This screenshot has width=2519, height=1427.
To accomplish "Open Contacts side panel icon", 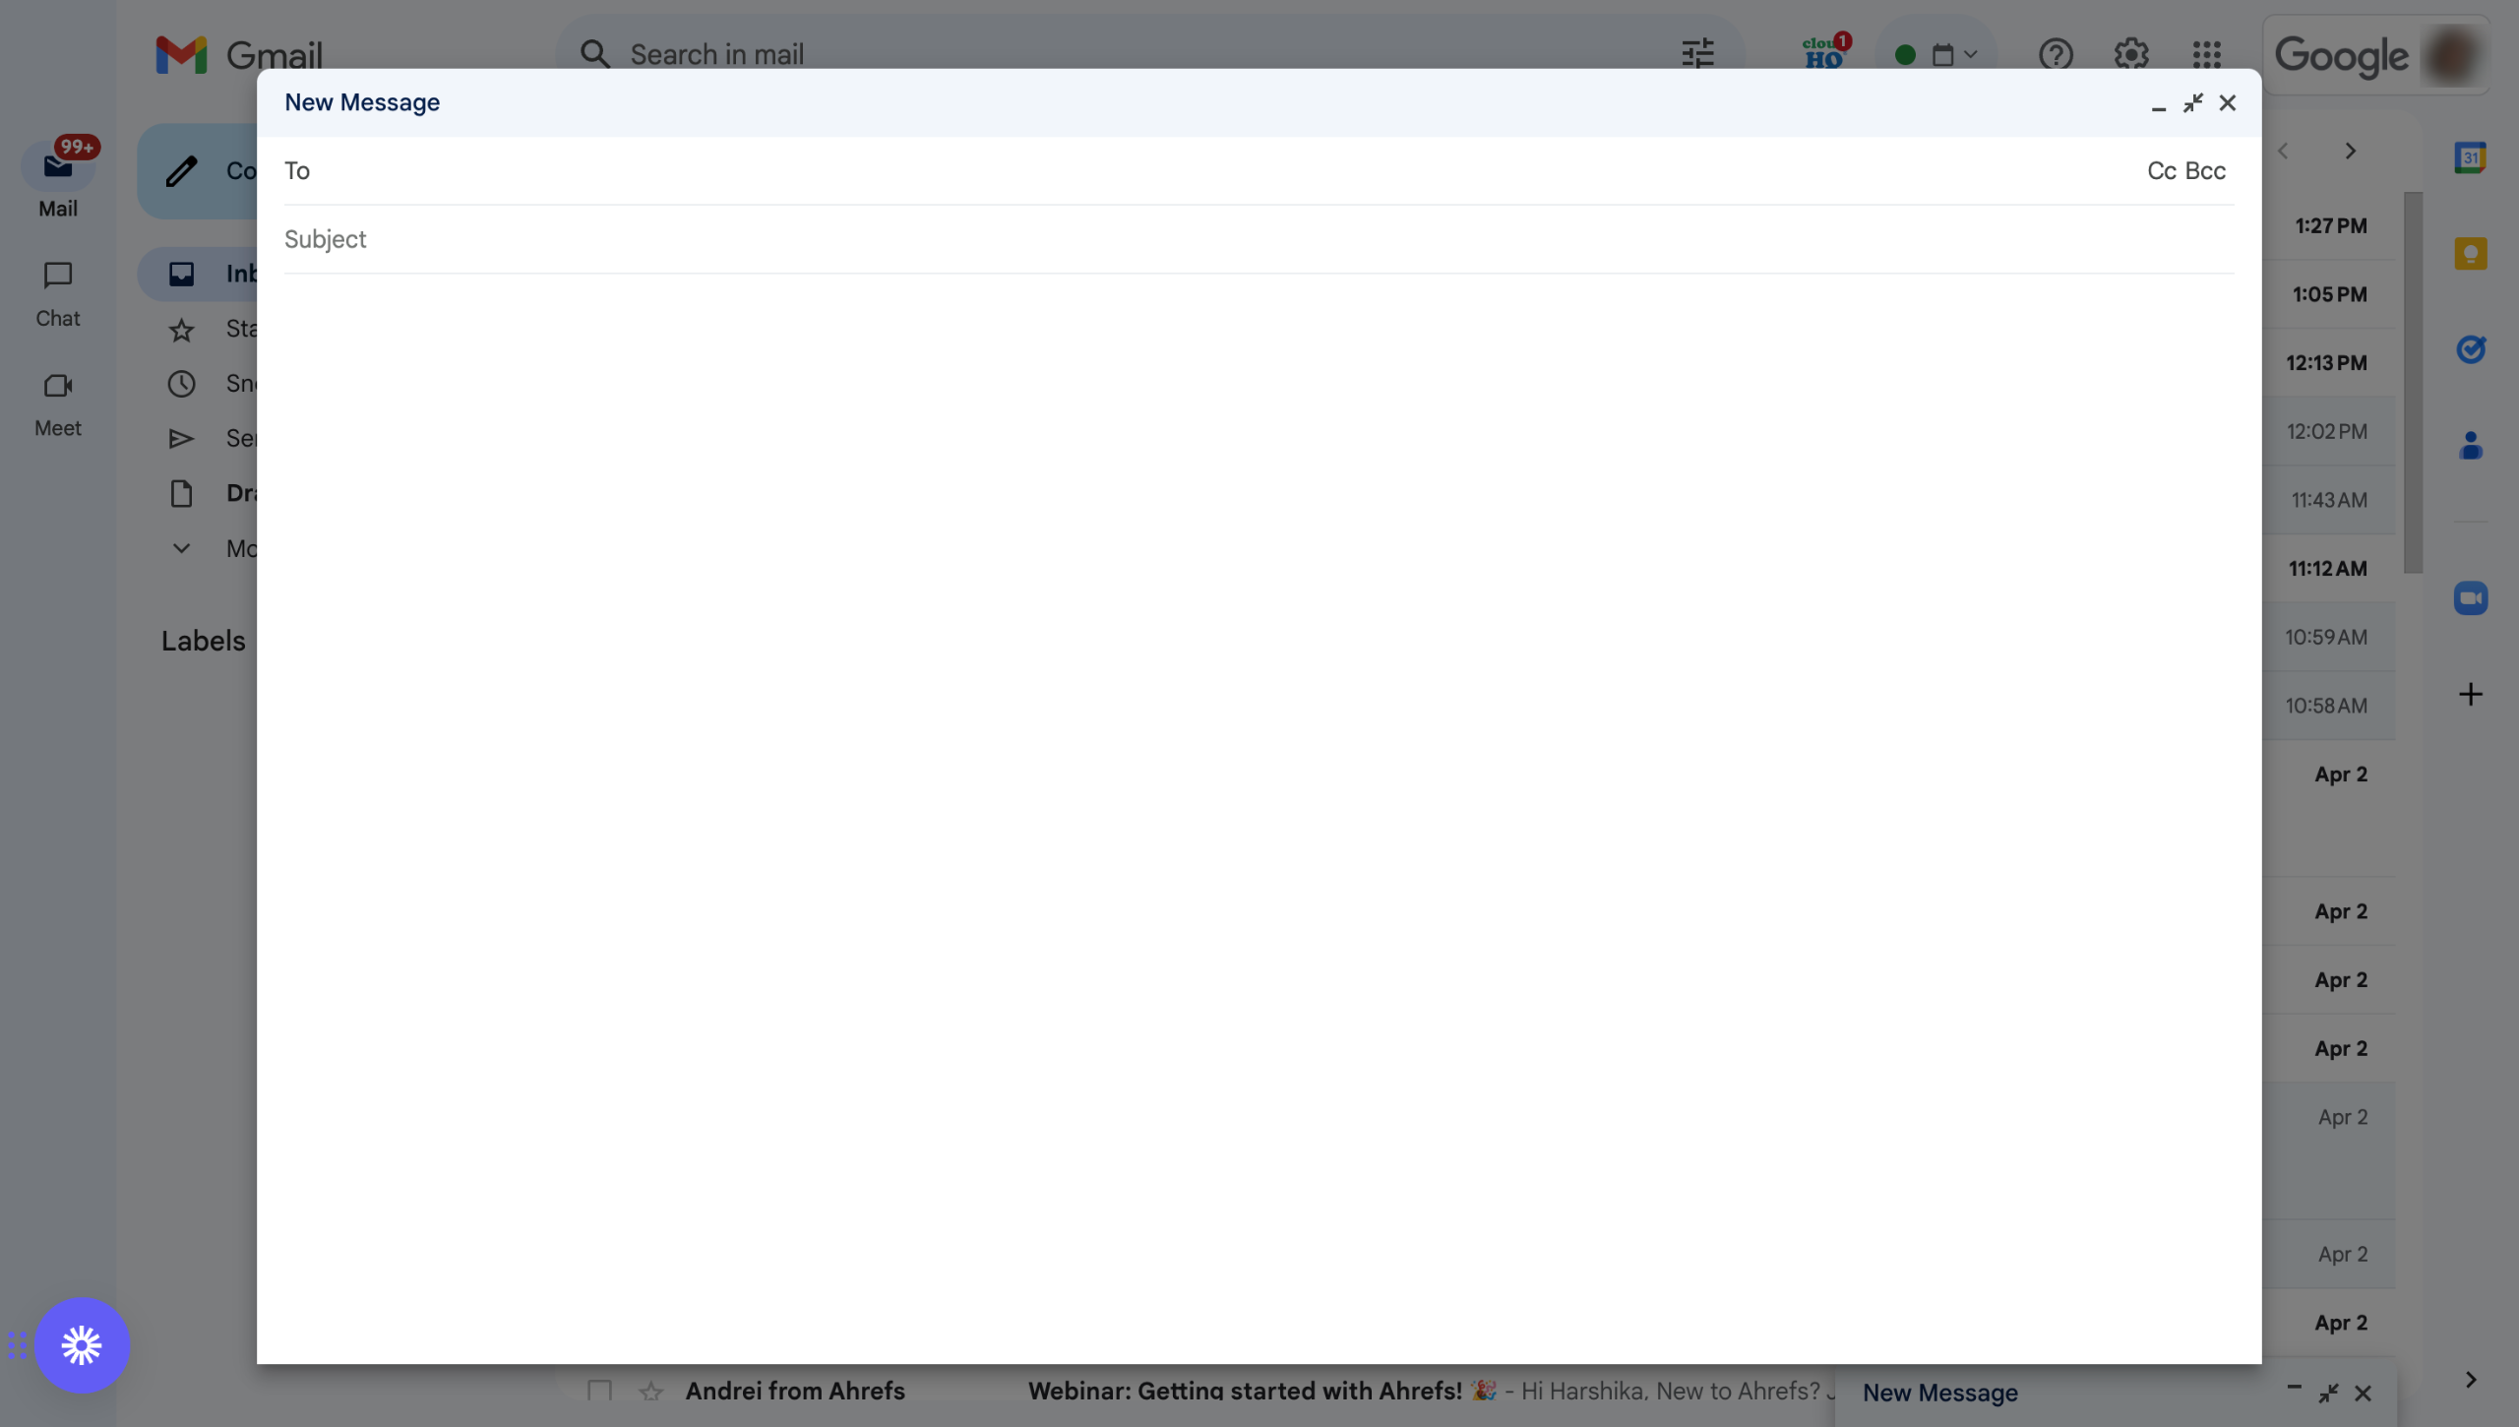I will coord(2470,445).
